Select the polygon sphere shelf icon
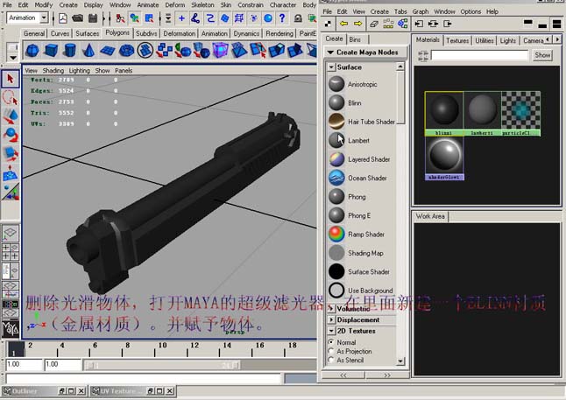566x400 pixels. pyautogui.click(x=32, y=50)
